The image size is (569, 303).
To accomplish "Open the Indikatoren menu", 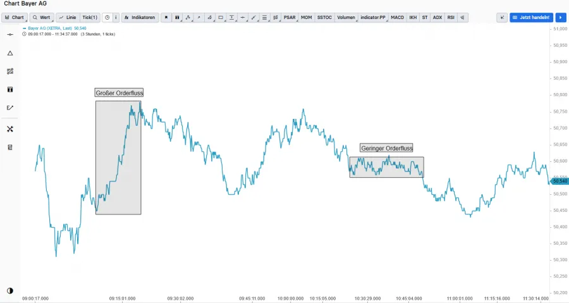I will click(140, 18).
